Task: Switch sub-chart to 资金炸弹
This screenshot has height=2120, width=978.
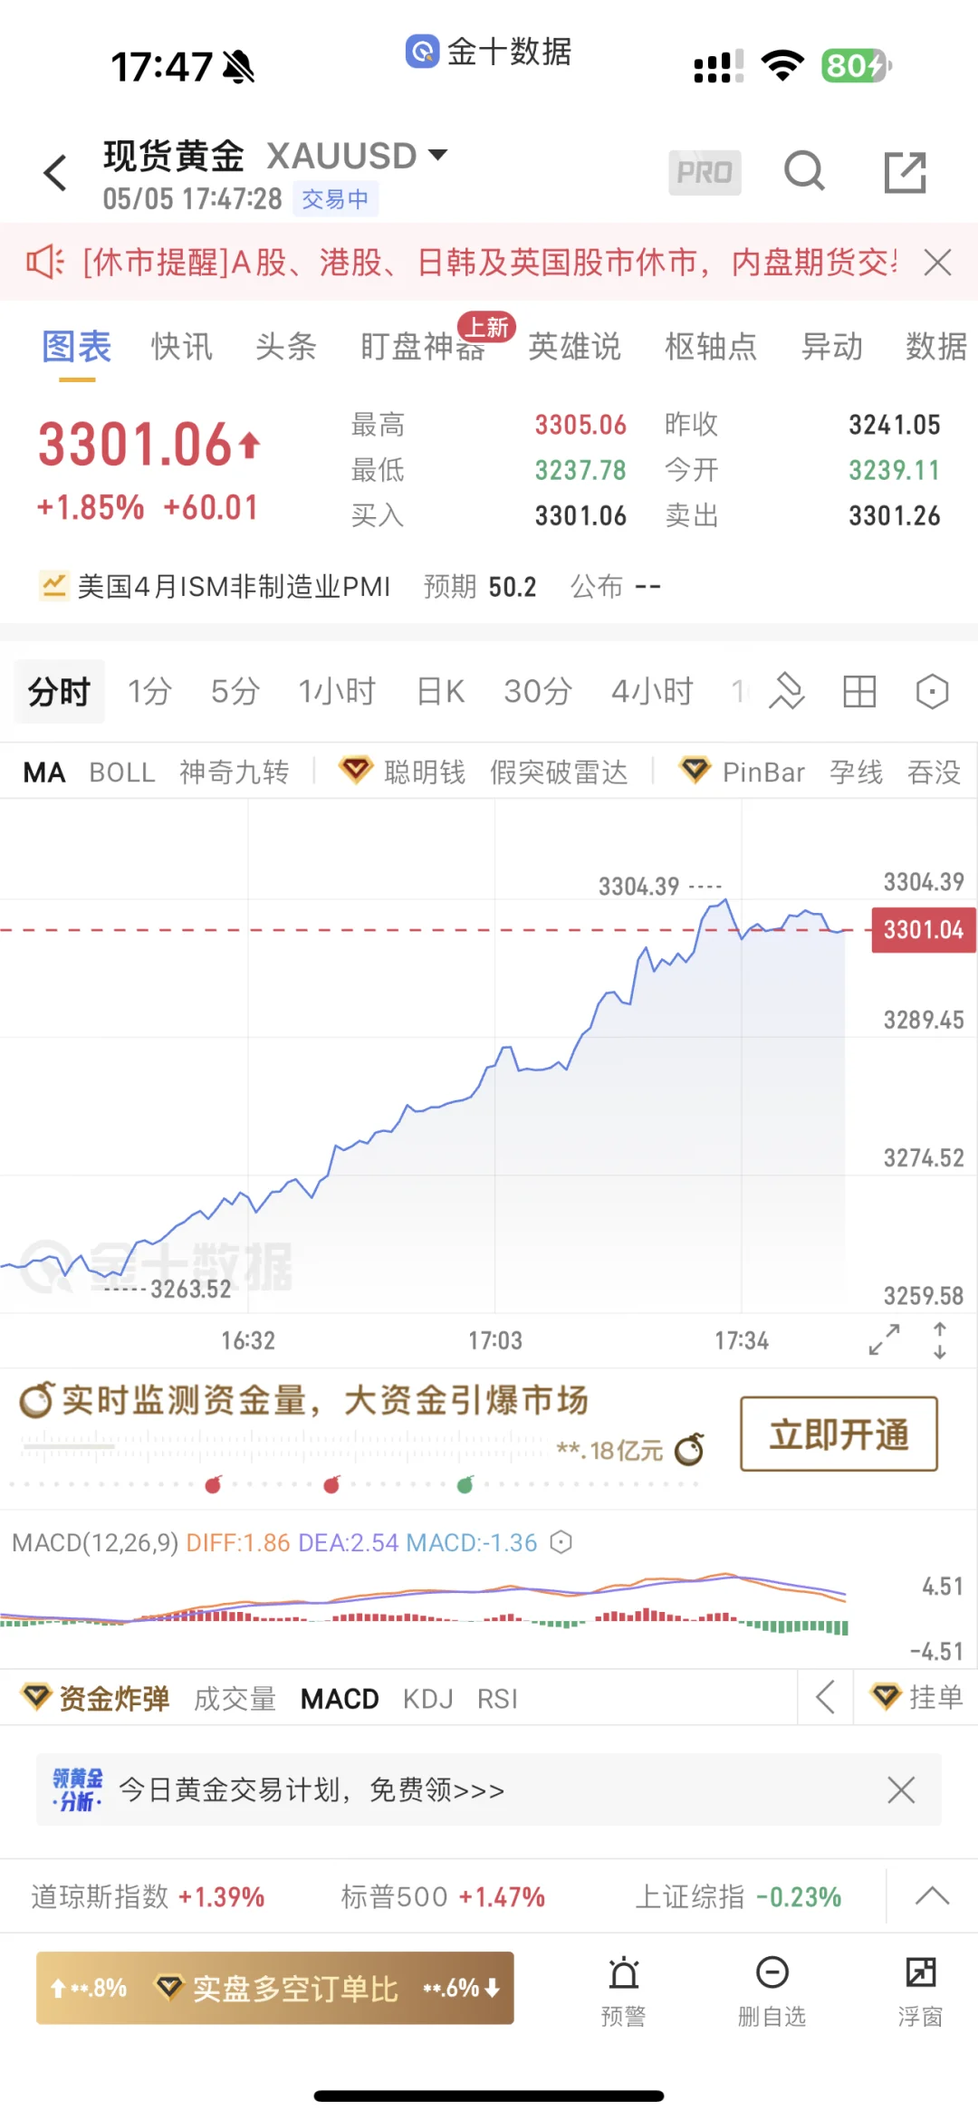Action: tap(114, 1698)
